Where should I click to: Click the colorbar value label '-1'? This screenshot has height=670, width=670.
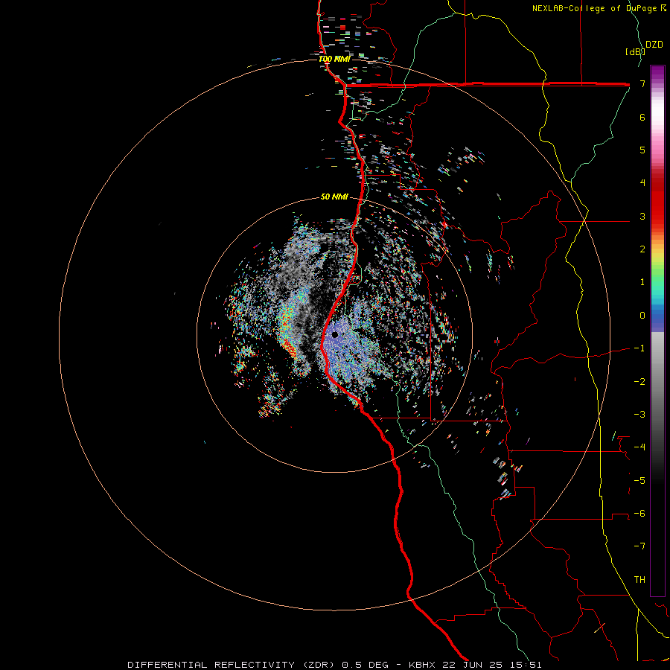[639, 348]
